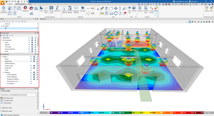The height and width of the screenshot is (116, 214).
Task: Enable the Contour lines checkbox
Action: click(4, 100)
